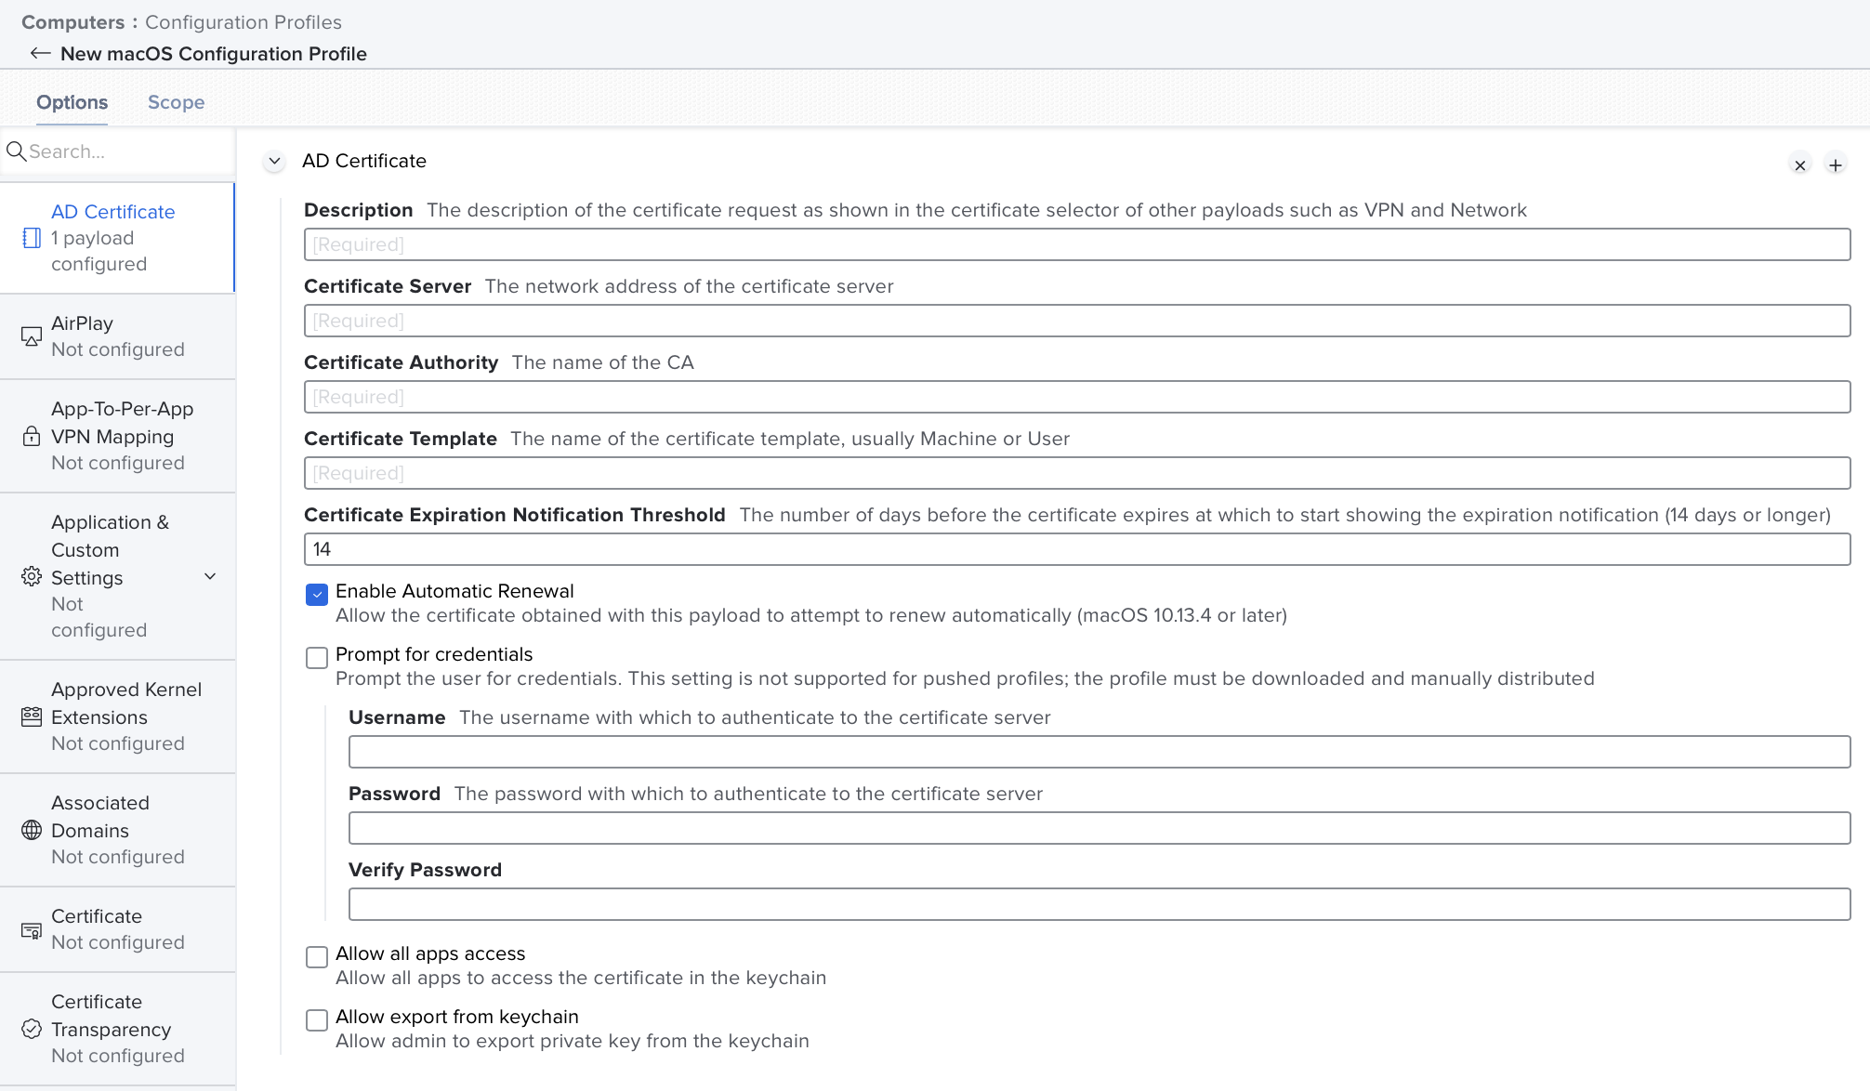The image size is (1870, 1091).
Task: Click the Approved Kernel Extensions icon
Action: [x=32, y=716]
